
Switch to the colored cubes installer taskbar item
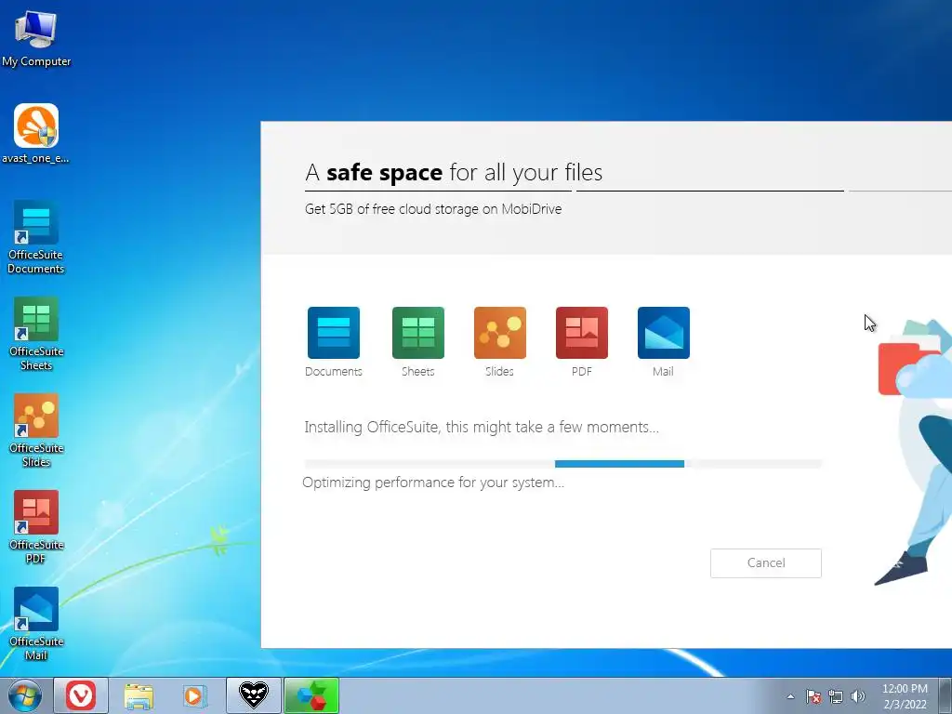311,695
